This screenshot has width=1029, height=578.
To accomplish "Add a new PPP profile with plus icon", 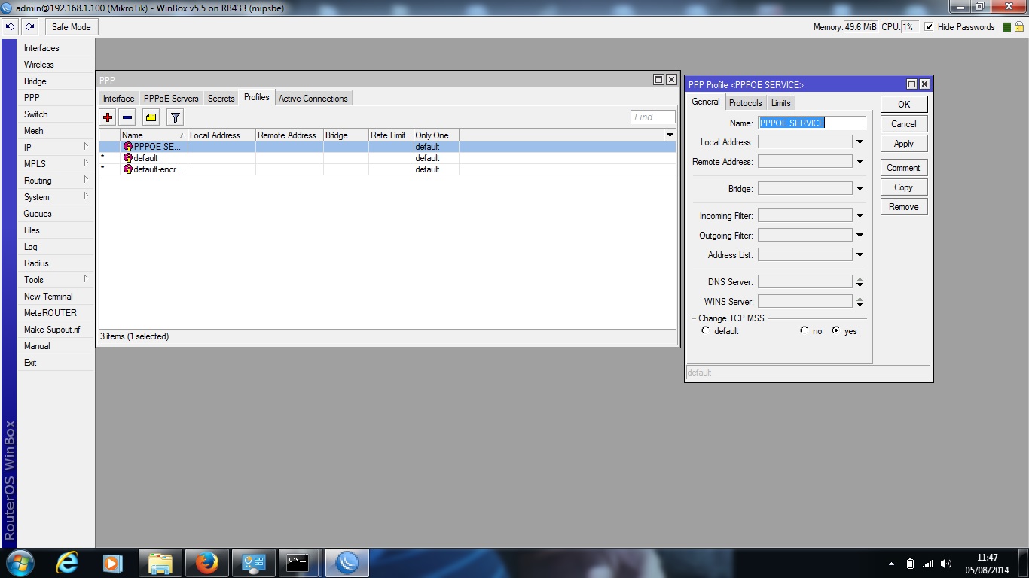I will coord(108,117).
